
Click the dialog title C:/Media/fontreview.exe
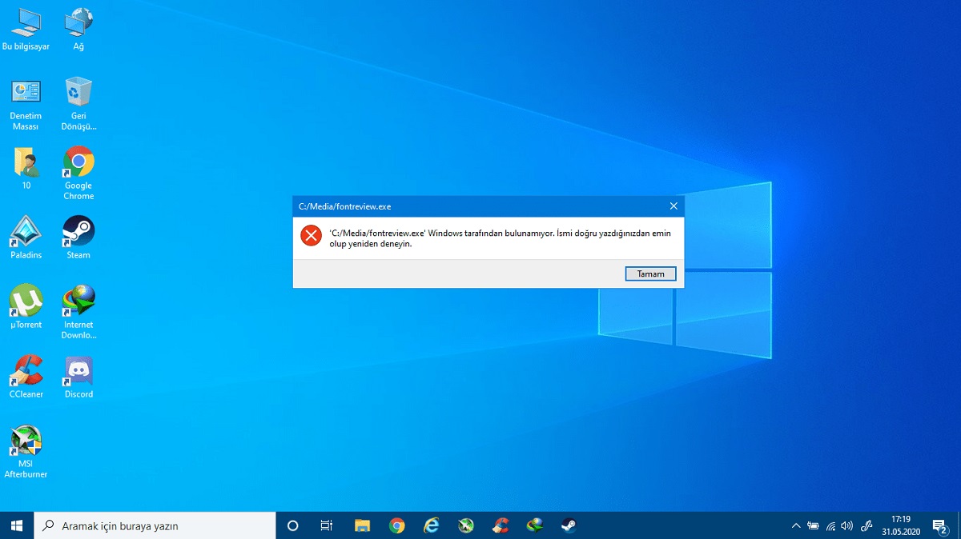(x=344, y=206)
